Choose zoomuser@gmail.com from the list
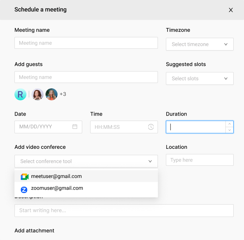This screenshot has width=244, height=240. click(86, 188)
